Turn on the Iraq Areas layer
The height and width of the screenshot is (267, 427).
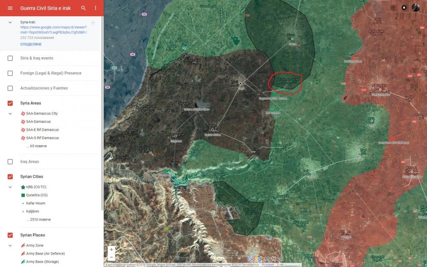click(x=10, y=161)
